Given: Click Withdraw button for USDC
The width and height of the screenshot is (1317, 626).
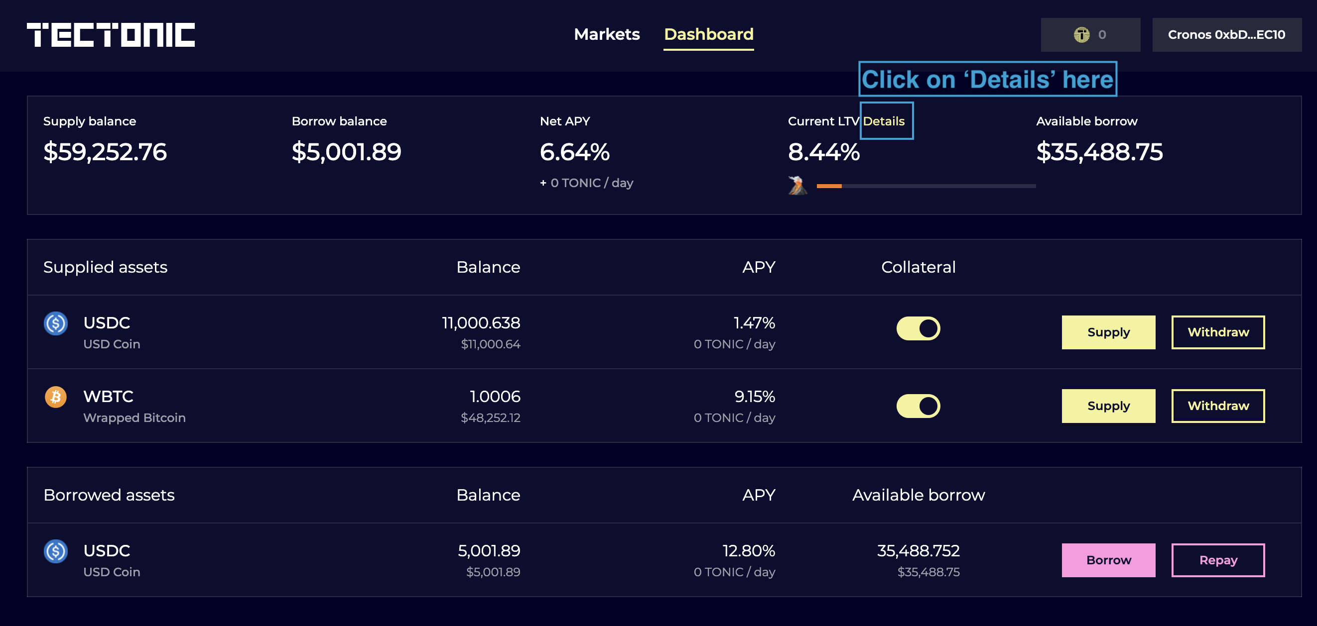Looking at the screenshot, I should pyautogui.click(x=1218, y=332).
